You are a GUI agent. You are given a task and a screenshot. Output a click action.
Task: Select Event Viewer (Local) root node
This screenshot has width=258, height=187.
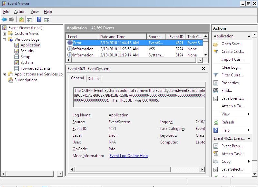tap(25, 28)
